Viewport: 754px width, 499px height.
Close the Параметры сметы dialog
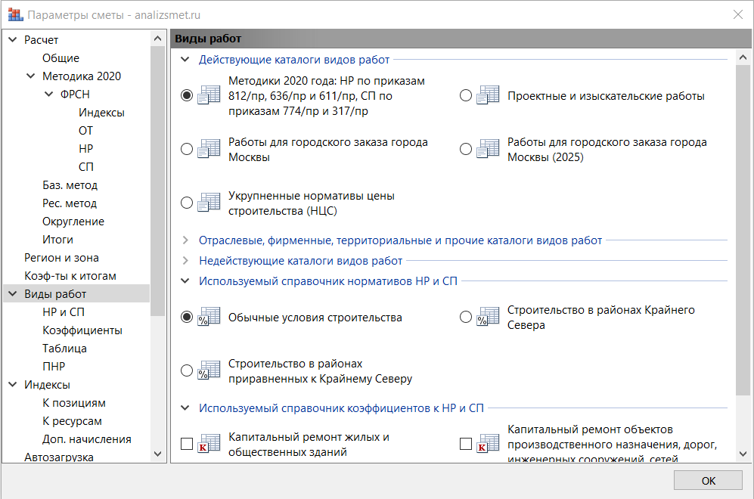738,15
